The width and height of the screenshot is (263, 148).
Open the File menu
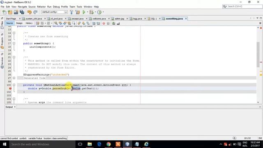[2, 7]
